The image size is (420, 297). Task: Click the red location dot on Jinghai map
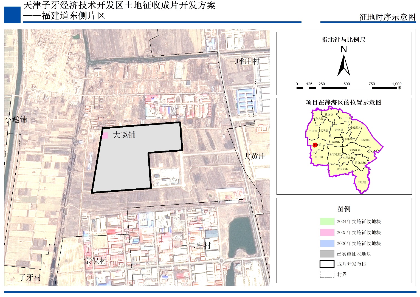pos(315,145)
